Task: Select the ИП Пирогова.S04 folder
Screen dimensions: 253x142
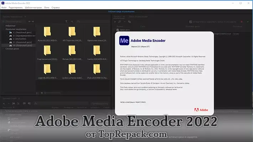Action: click(72, 34)
